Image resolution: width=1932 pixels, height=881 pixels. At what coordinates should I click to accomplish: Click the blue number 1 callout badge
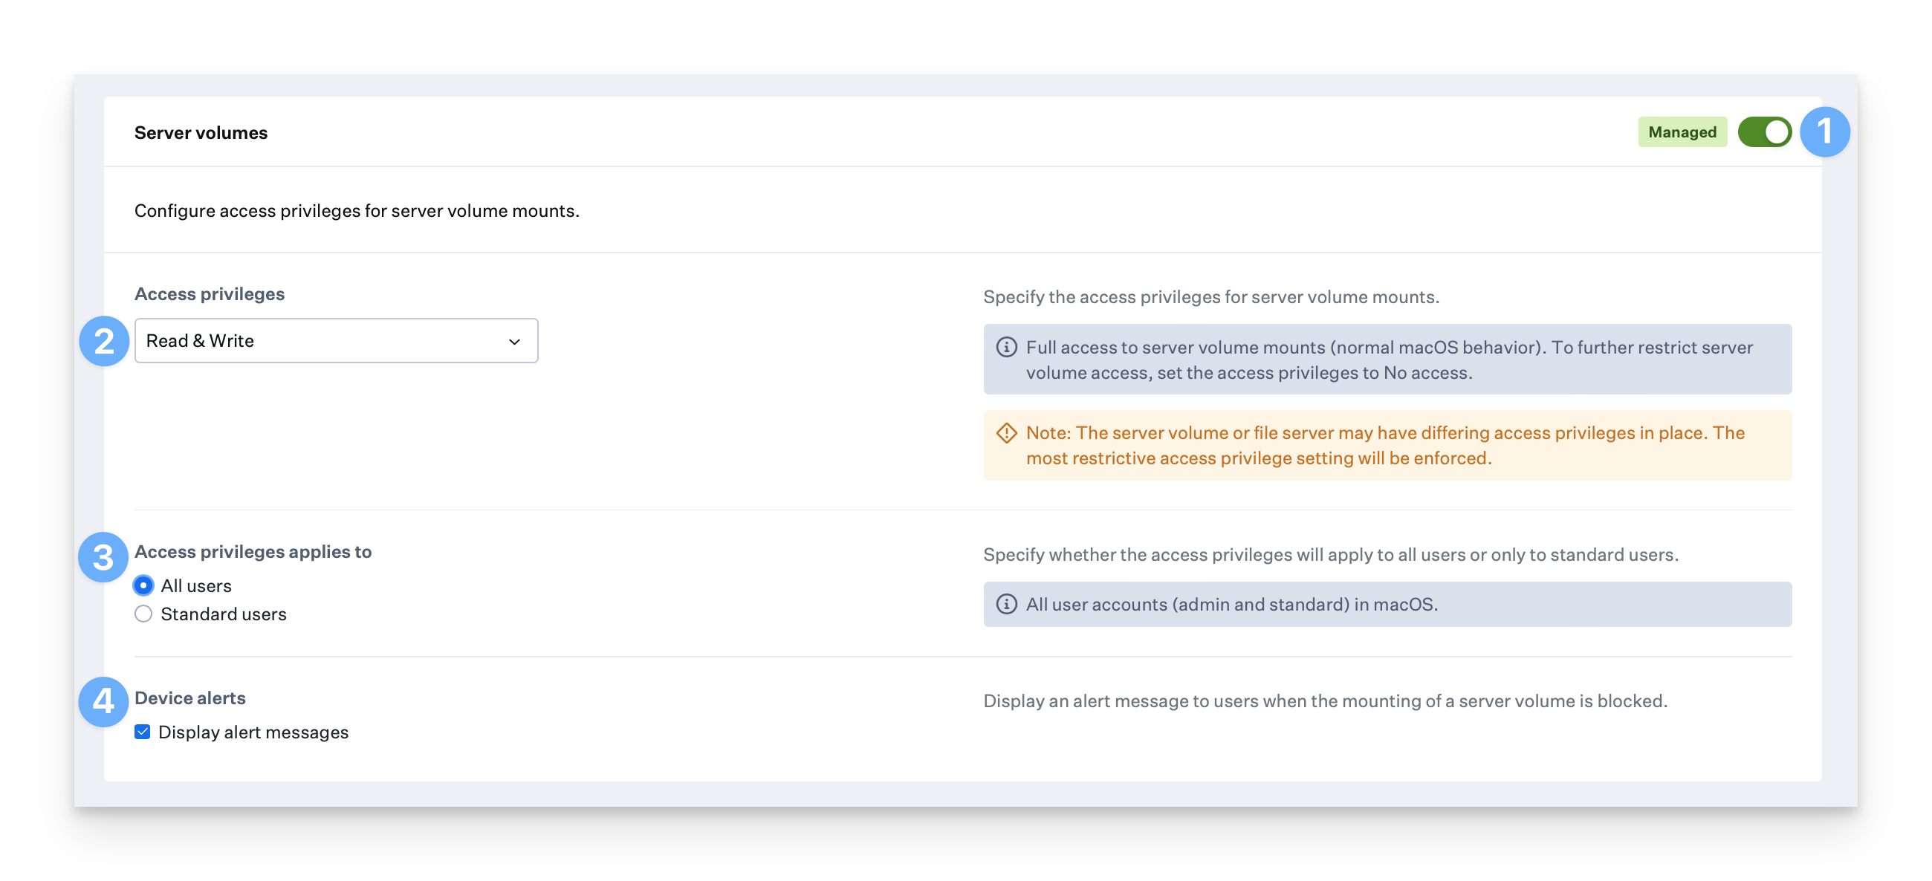coord(1824,132)
